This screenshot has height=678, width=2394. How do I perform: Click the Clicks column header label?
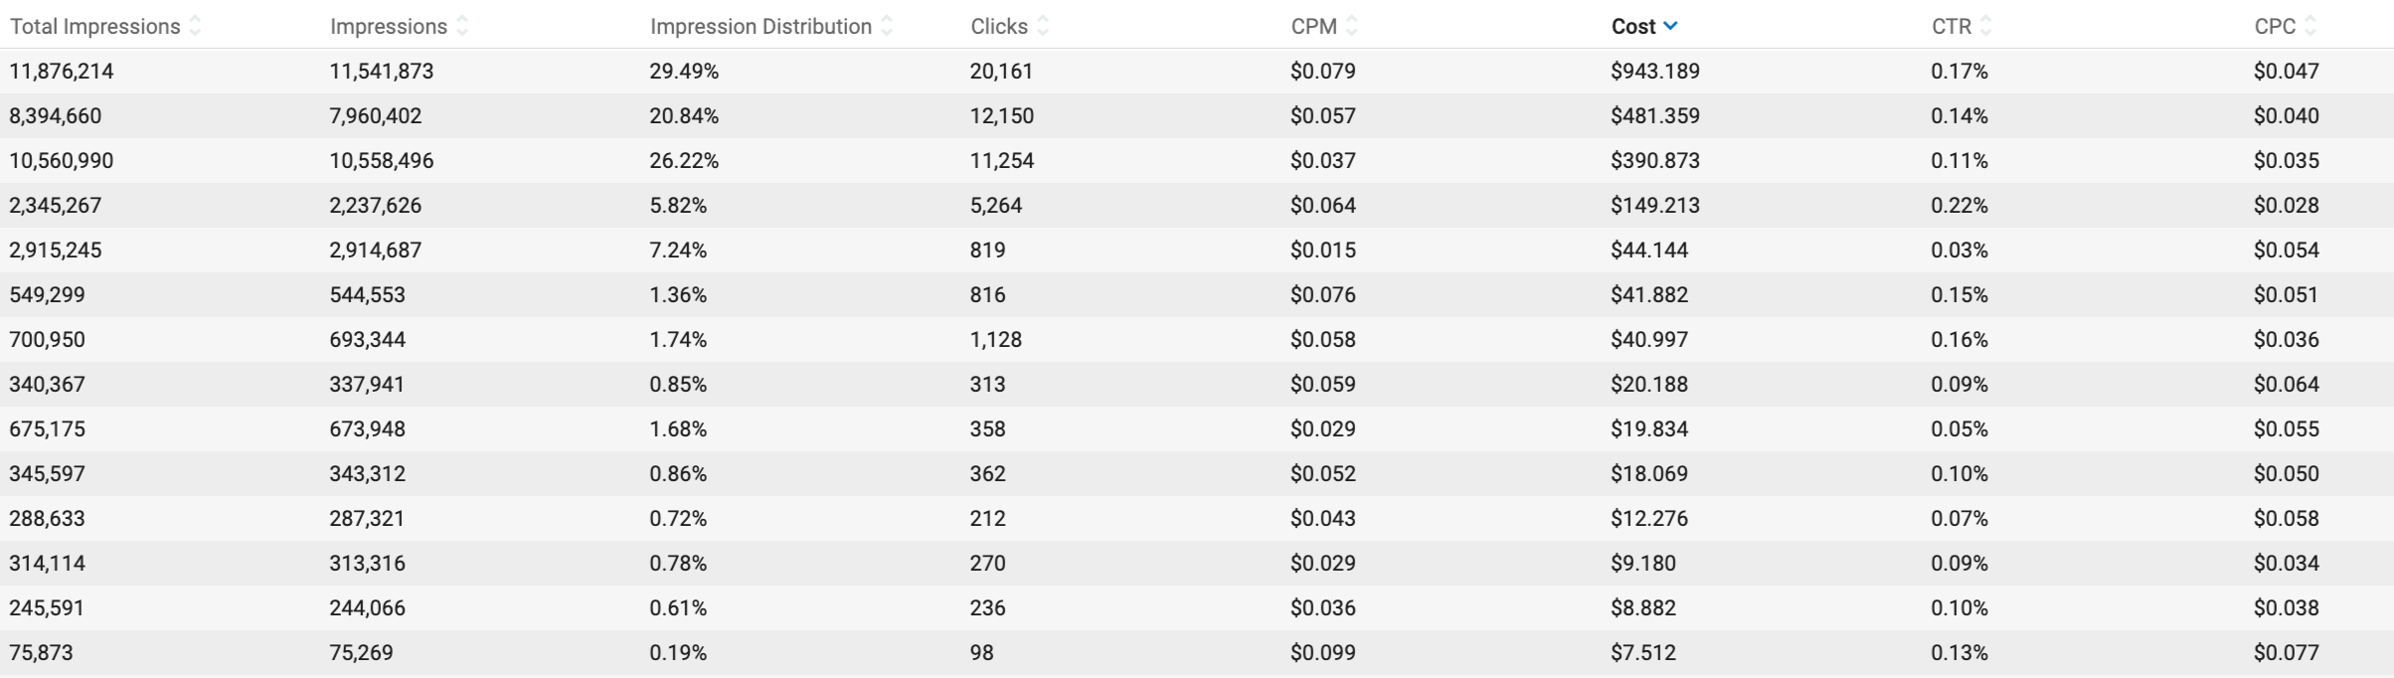tap(999, 27)
